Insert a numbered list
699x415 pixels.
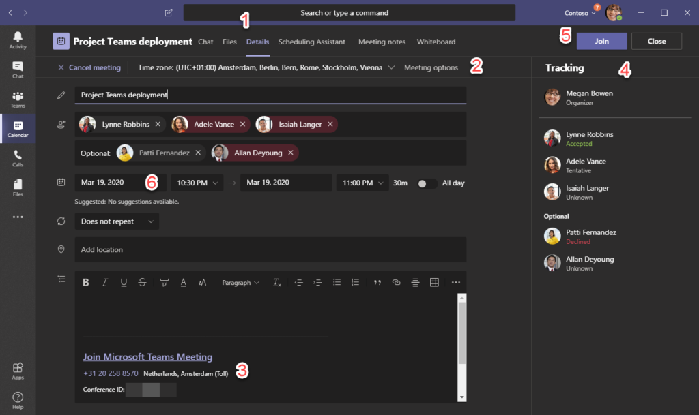[x=355, y=282]
